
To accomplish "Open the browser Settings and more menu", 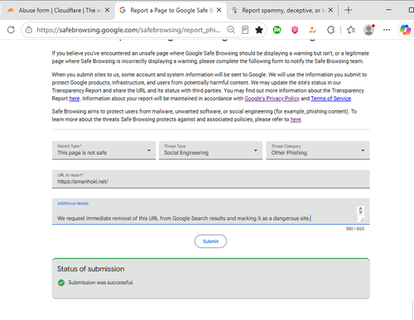I will pos(387,30).
